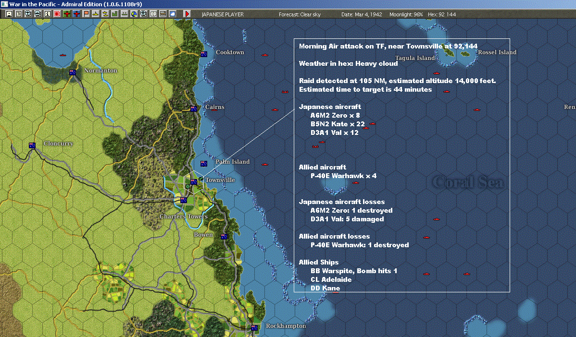The image size is (576, 337).
Task: Click 'B5N2 Kate x 22' entry
Action: click(338, 124)
